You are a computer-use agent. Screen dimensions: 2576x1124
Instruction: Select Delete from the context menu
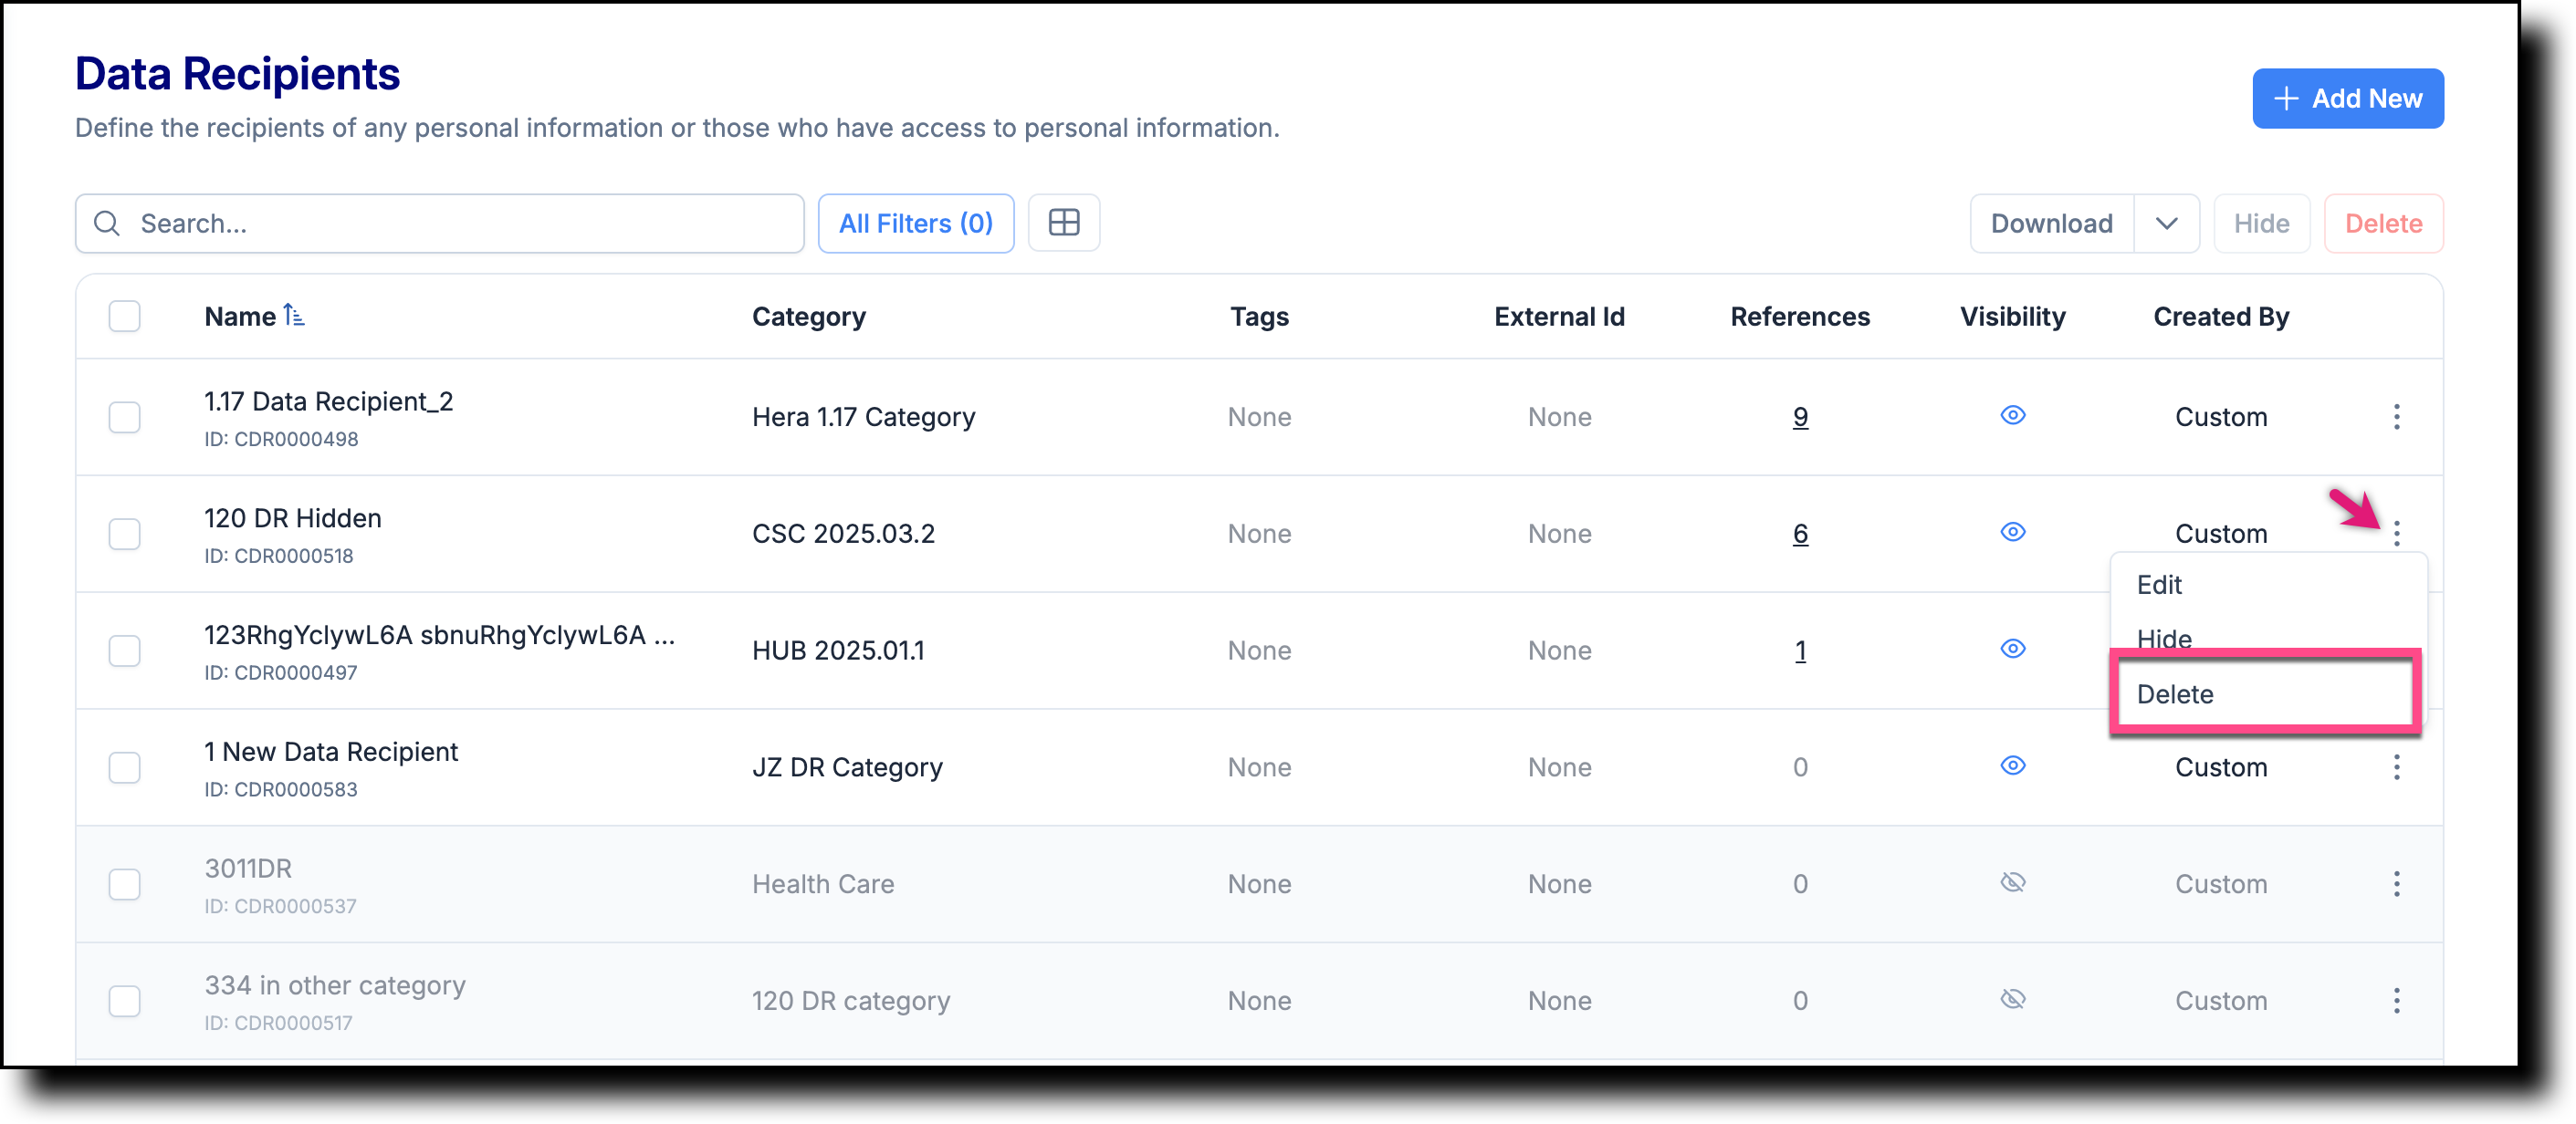pos(2175,693)
